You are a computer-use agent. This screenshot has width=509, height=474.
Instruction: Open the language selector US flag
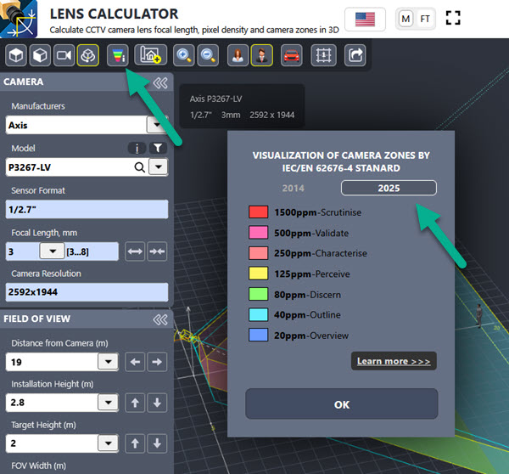coord(365,20)
